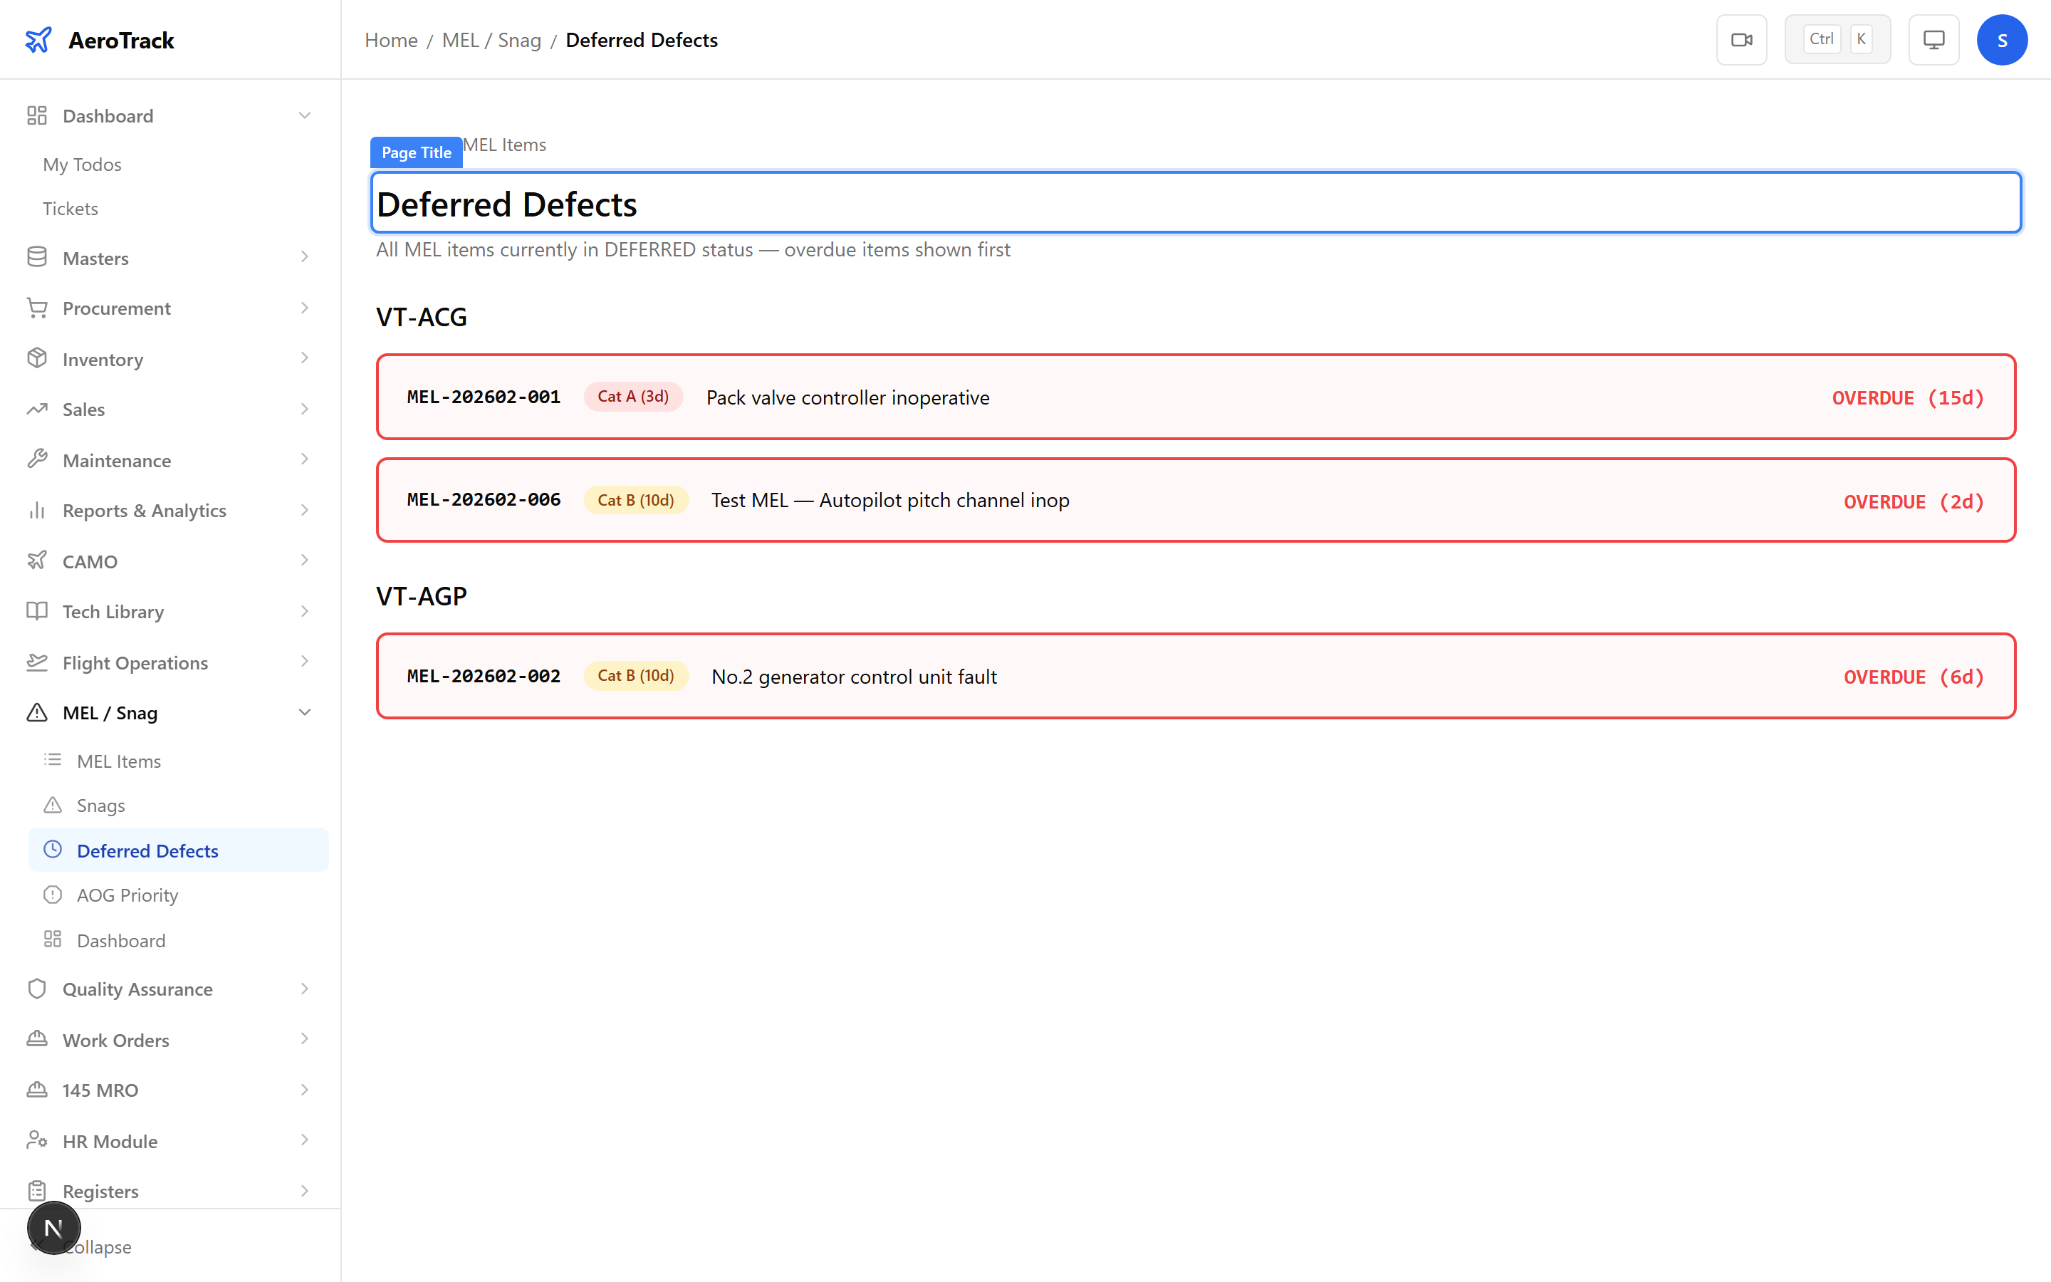The width and height of the screenshot is (2051, 1282).
Task: Click the Quality Assurance shield icon
Action: [37, 989]
